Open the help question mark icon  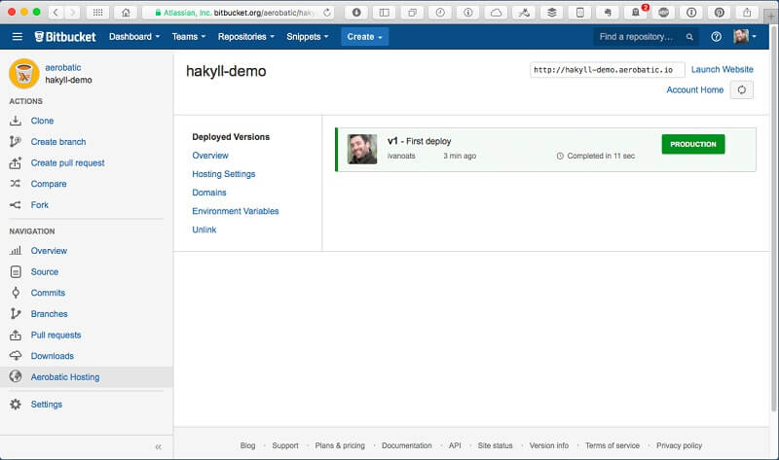click(716, 37)
